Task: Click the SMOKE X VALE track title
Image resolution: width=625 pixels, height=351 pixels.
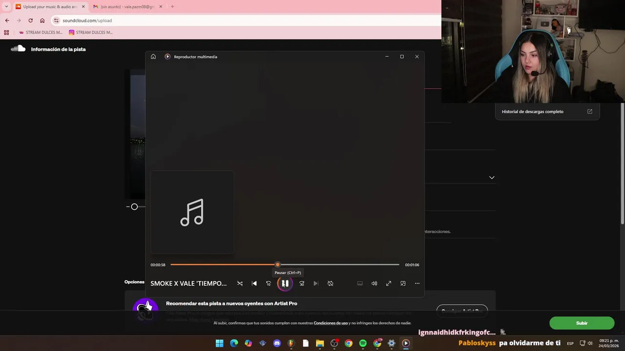Action: point(188,283)
